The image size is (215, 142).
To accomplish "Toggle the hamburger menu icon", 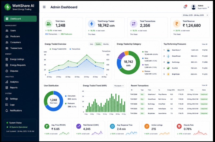I will 44,7.
